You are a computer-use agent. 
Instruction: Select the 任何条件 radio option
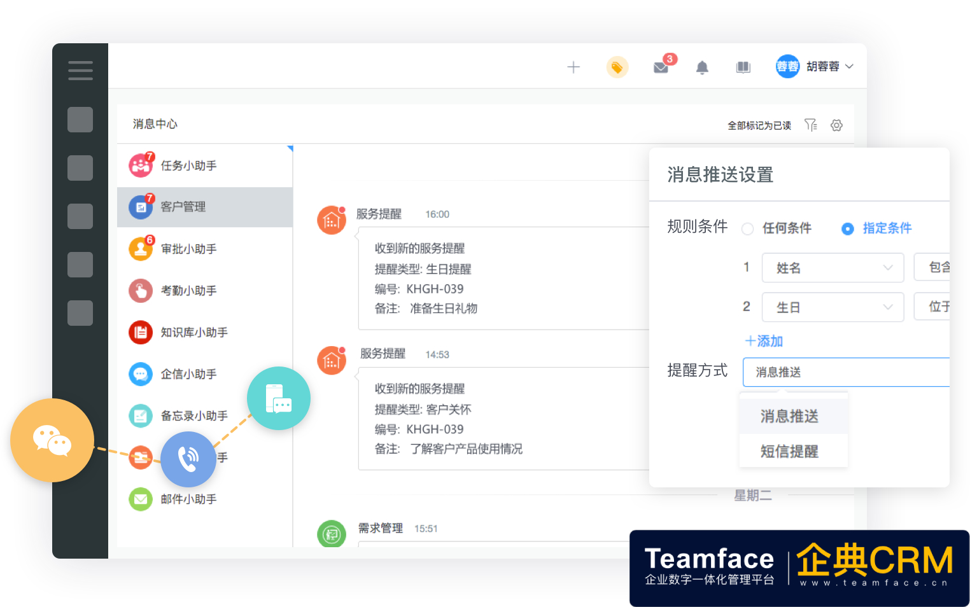pyautogui.click(x=748, y=229)
